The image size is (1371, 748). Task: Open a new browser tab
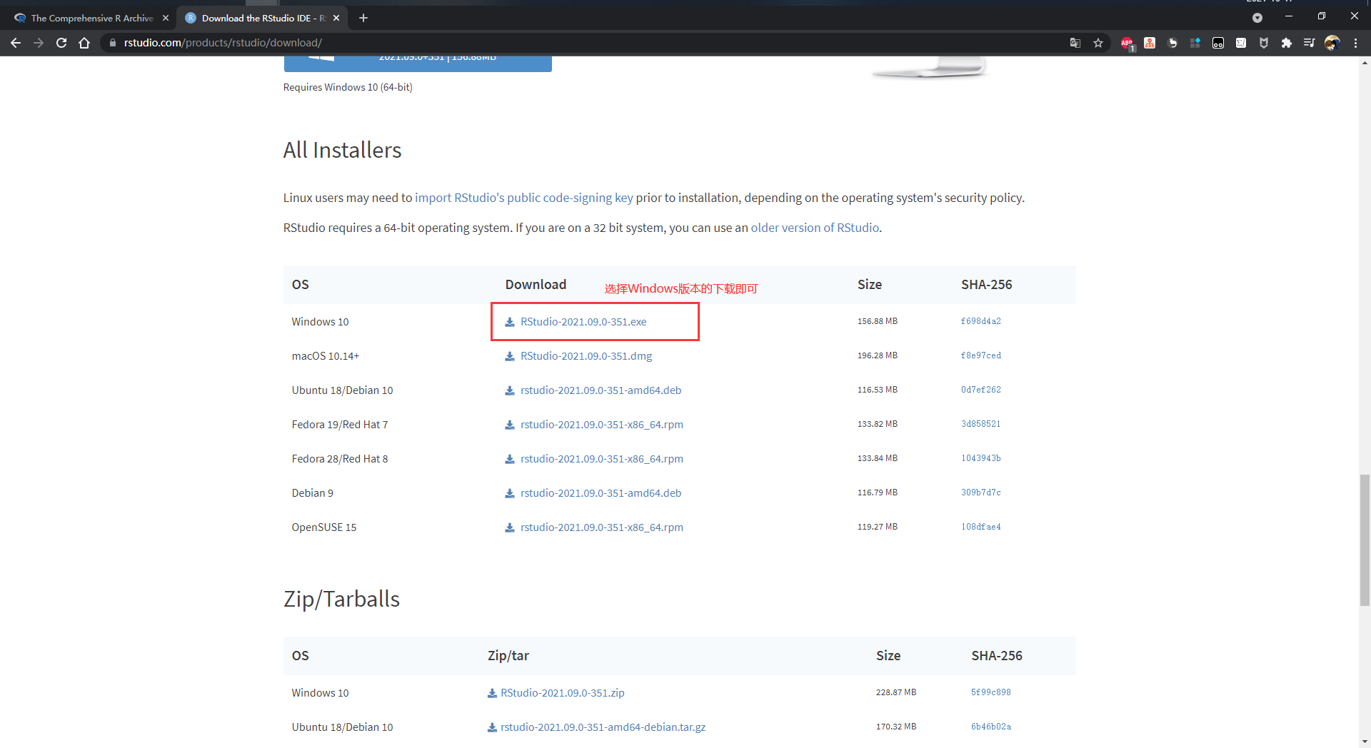(x=363, y=18)
